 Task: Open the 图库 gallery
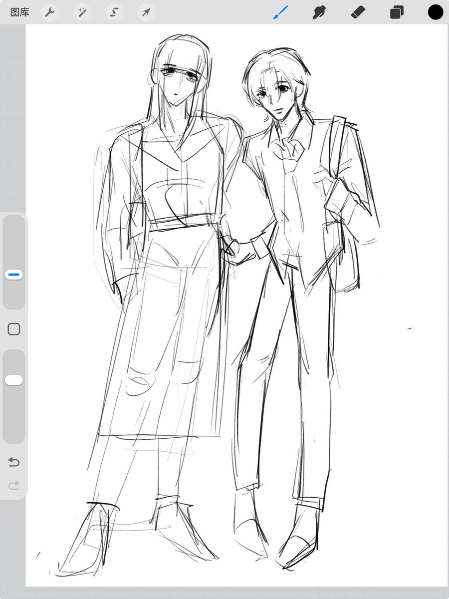click(x=19, y=12)
